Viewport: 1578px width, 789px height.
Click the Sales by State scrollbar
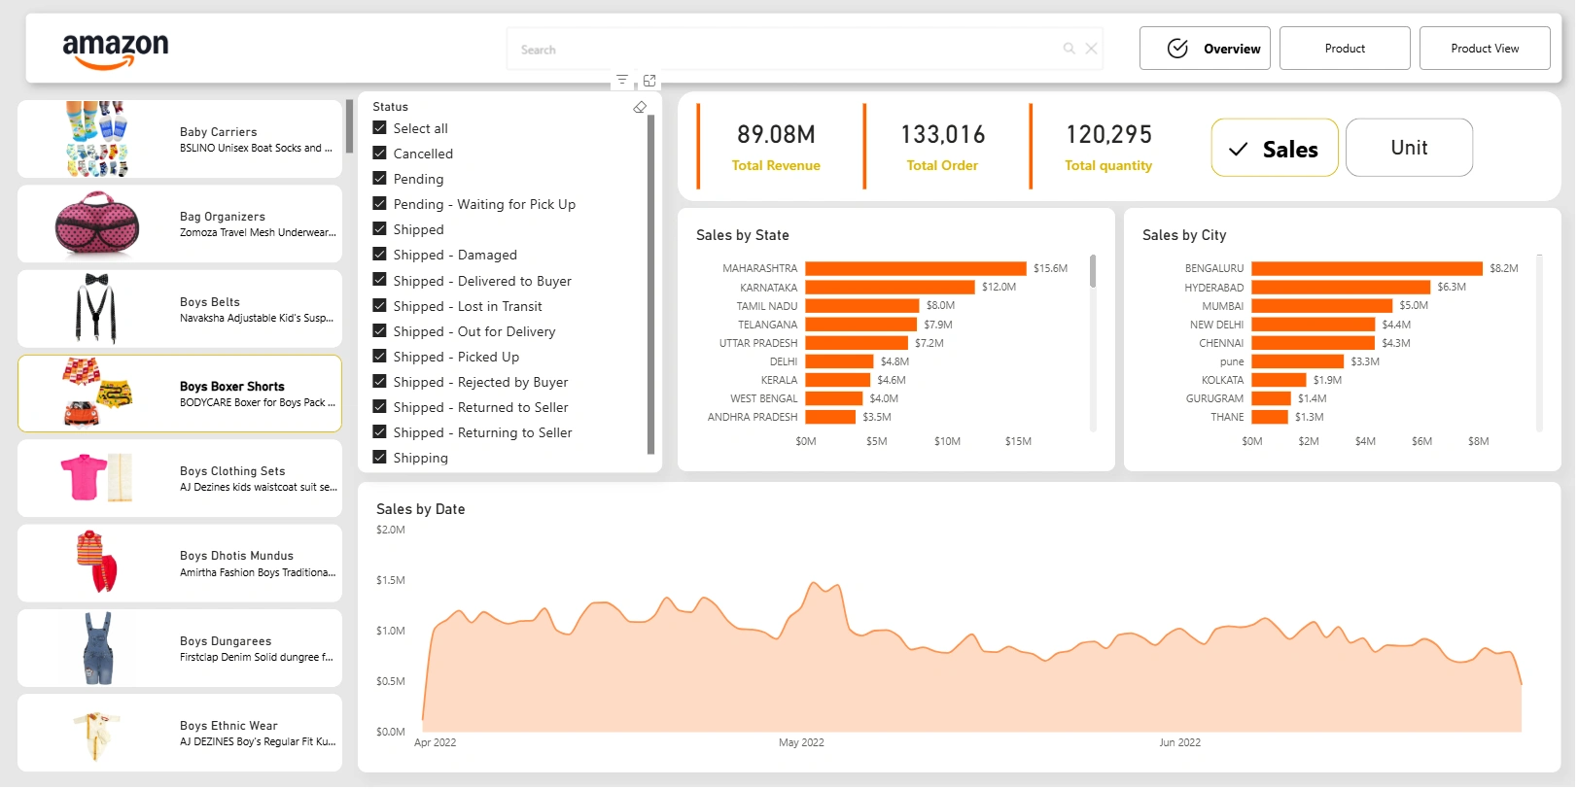[x=1093, y=271]
